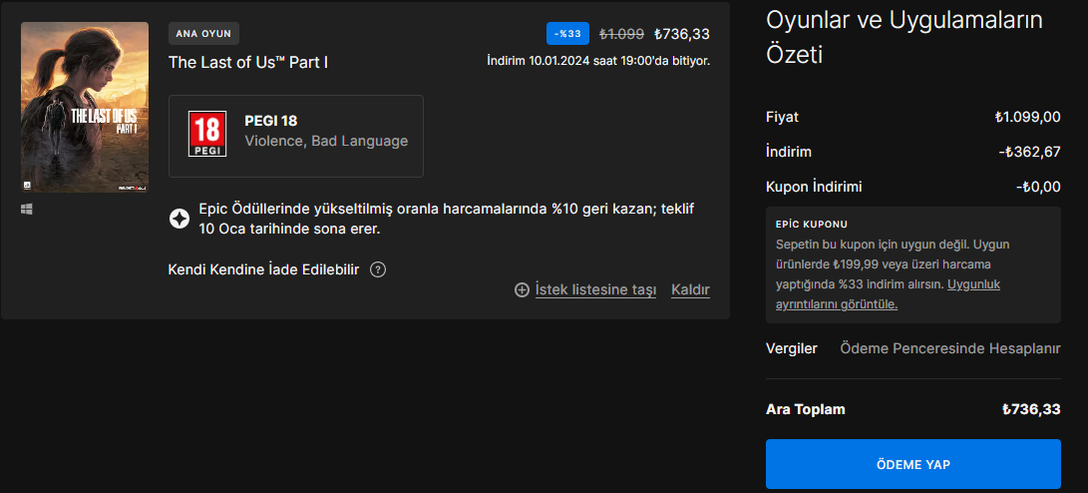Click the discount amount -₺362,67
Viewport: 1088px width, 493px height.
(1030, 152)
